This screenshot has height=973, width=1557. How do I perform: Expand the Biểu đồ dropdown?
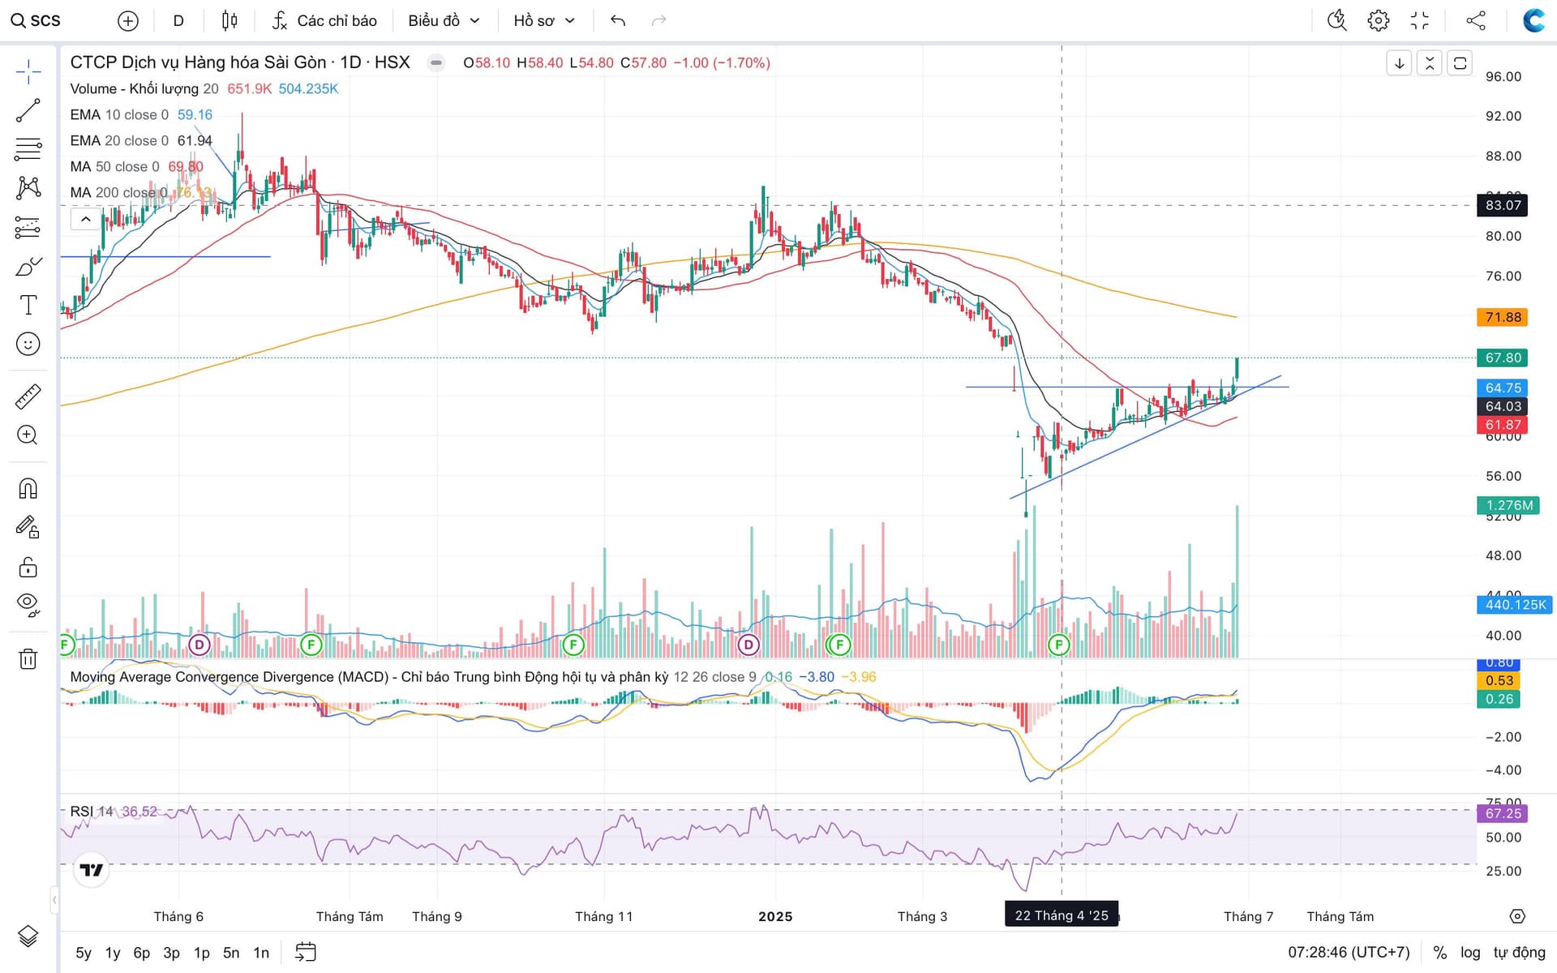click(x=444, y=21)
